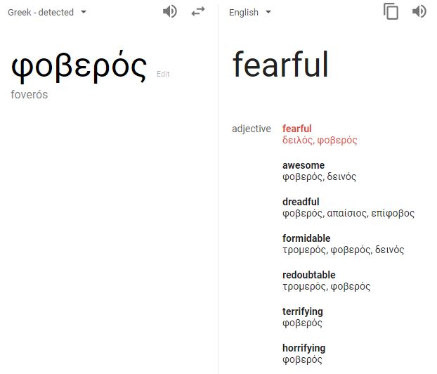
Task: Listen to the Greek source text
Action: point(169,11)
